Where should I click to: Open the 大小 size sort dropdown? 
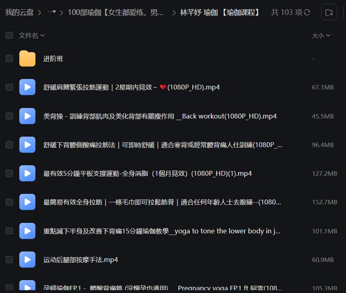321,35
